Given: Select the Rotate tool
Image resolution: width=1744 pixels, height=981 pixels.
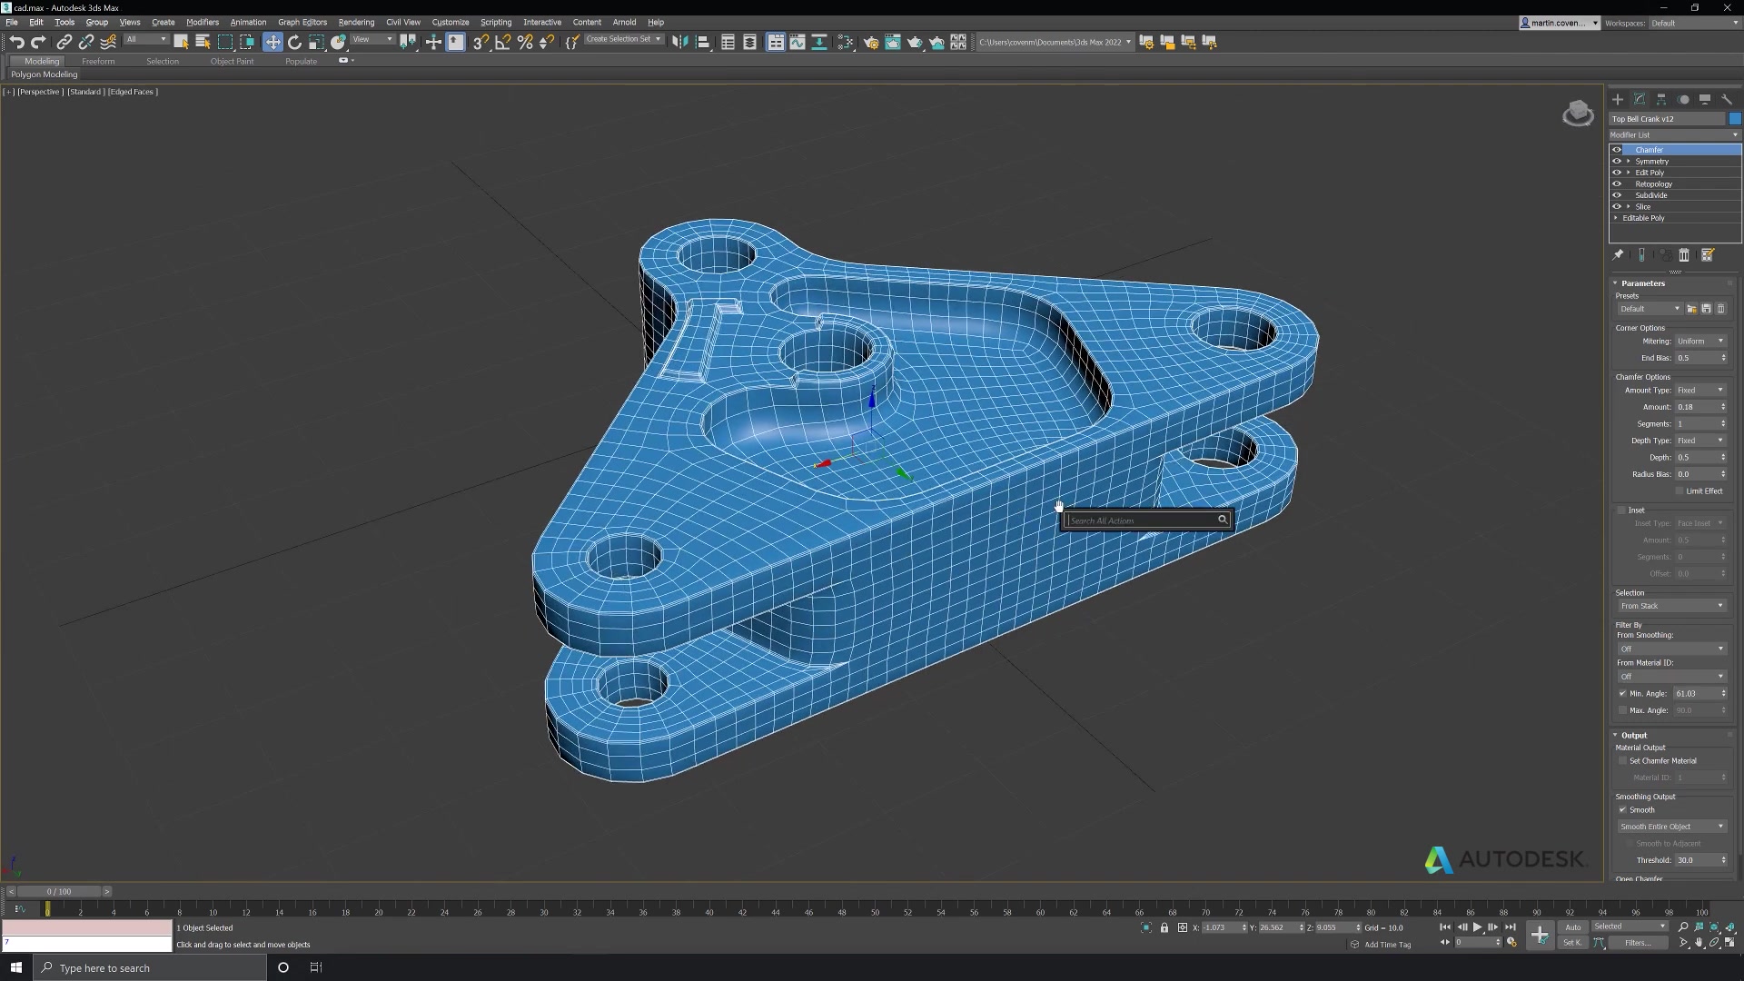Looking at the screenshot, I should [295, 42].
